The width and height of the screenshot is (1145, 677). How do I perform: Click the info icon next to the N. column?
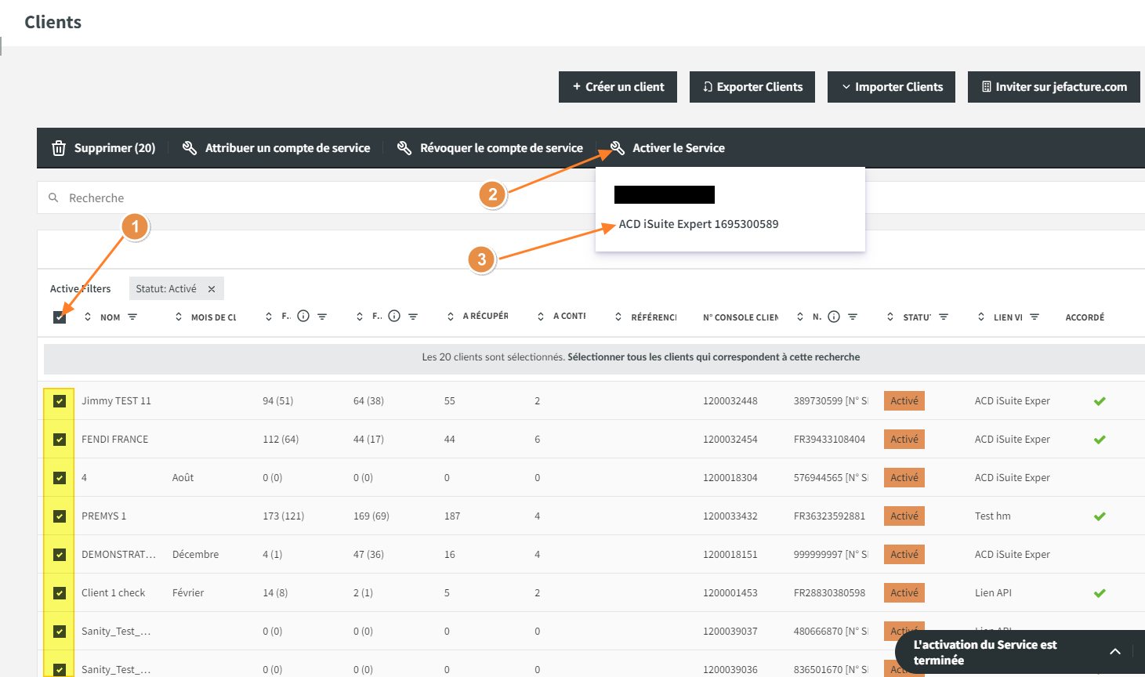[834, 317]
